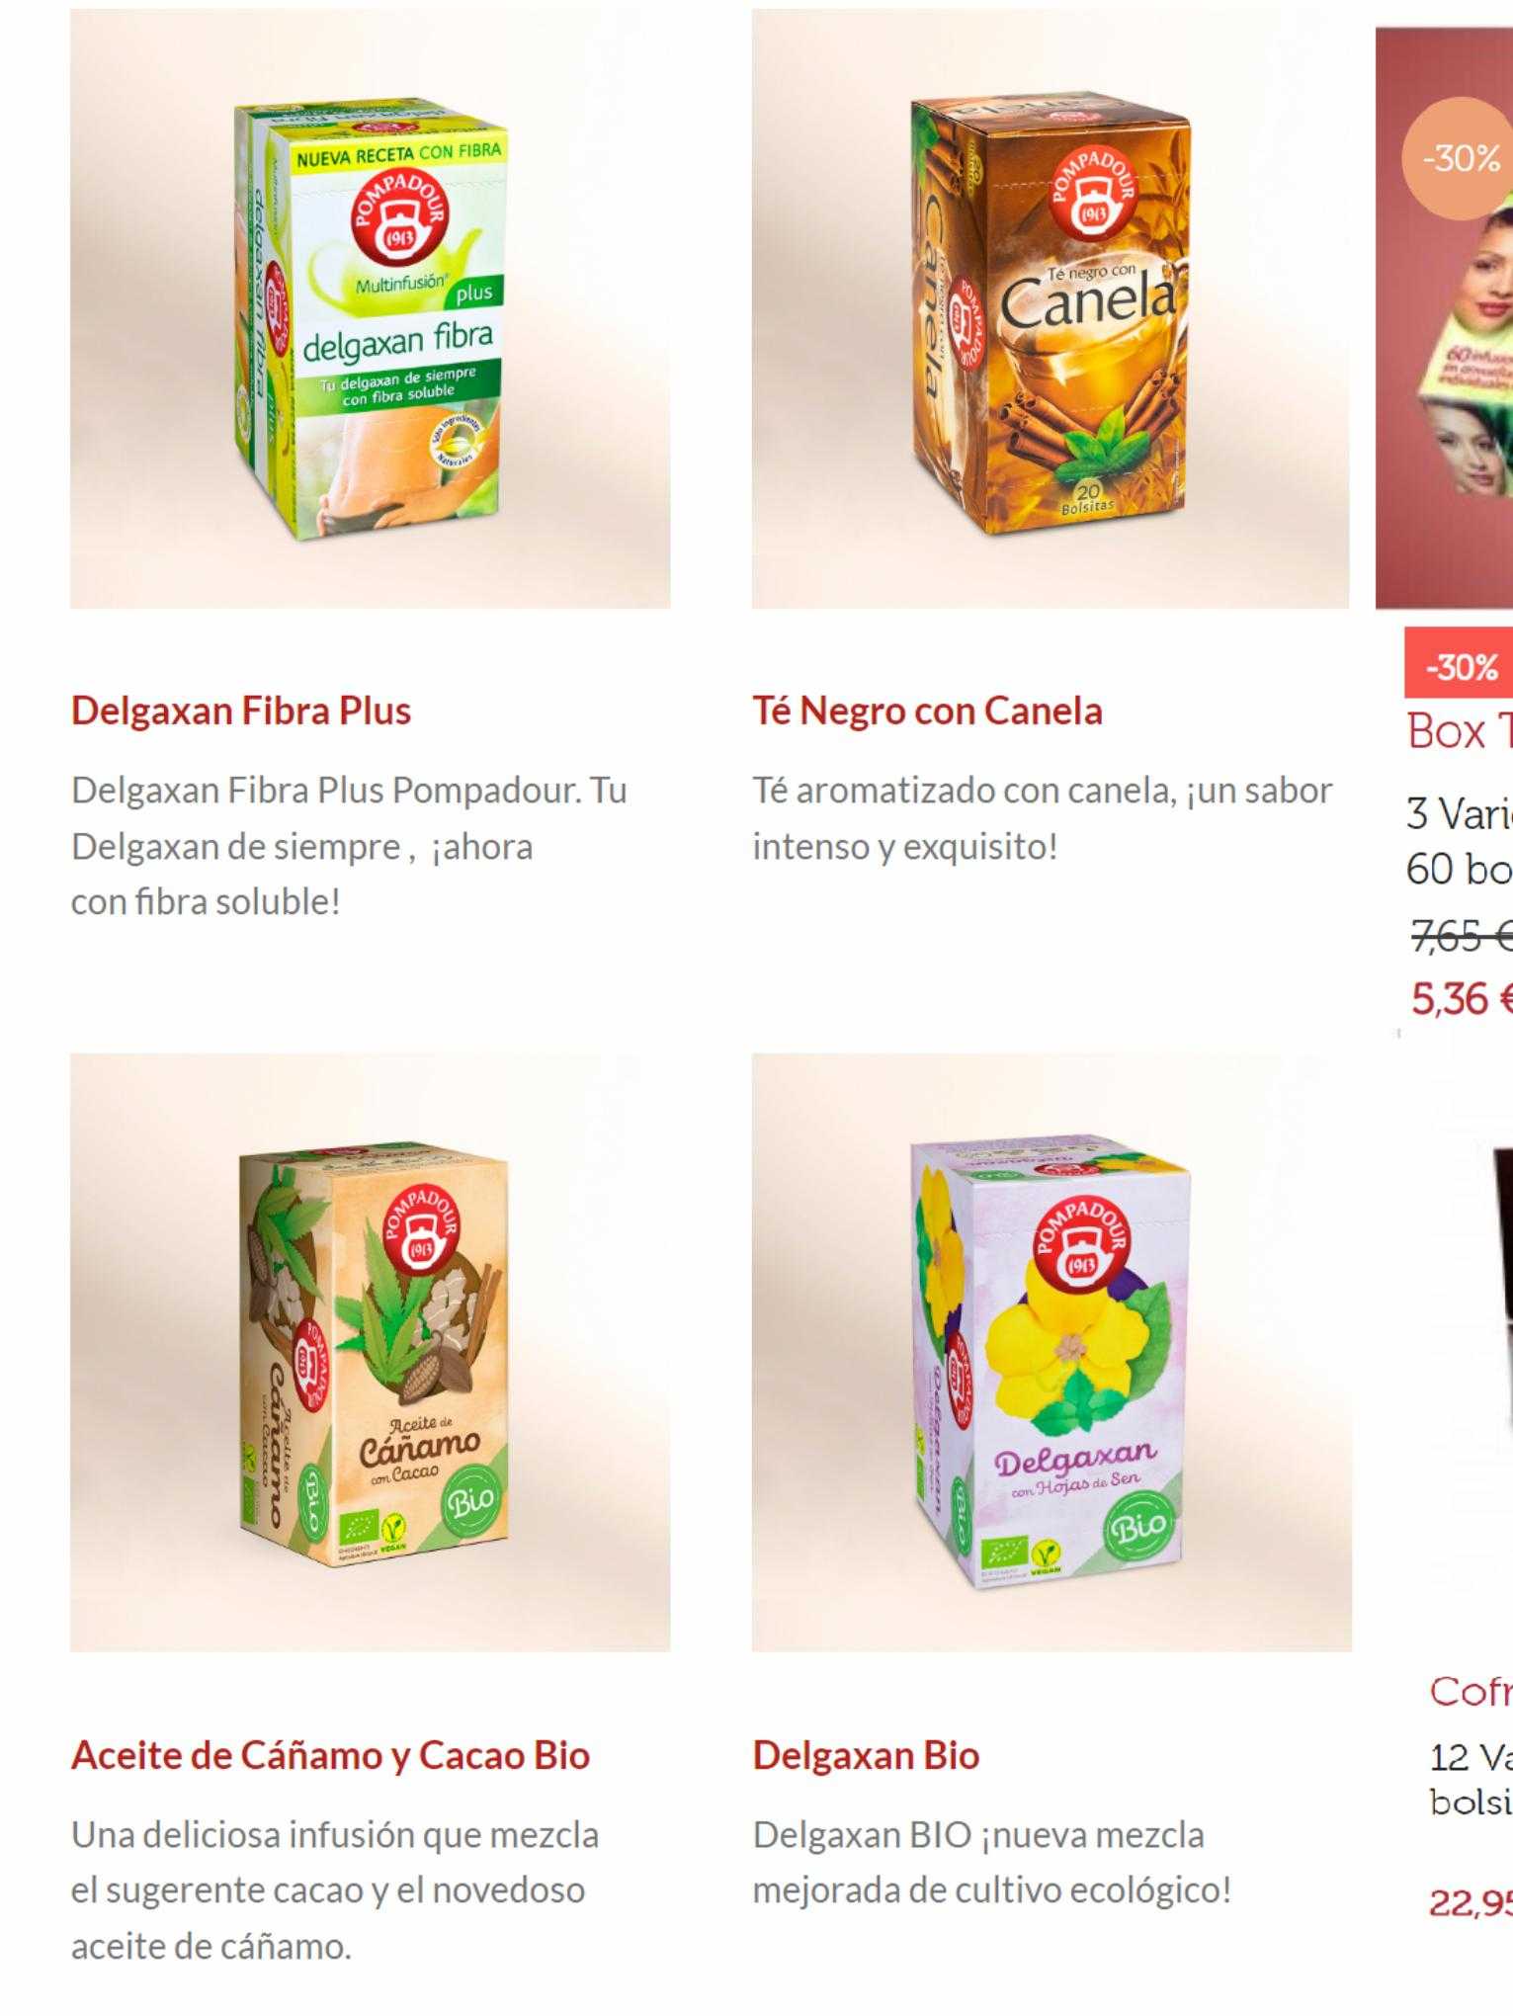The width and height of the screenshot is (1513, 2016).
Task: Click the Aceite de Cáñamo product image
Action: tap(370, 1352)
